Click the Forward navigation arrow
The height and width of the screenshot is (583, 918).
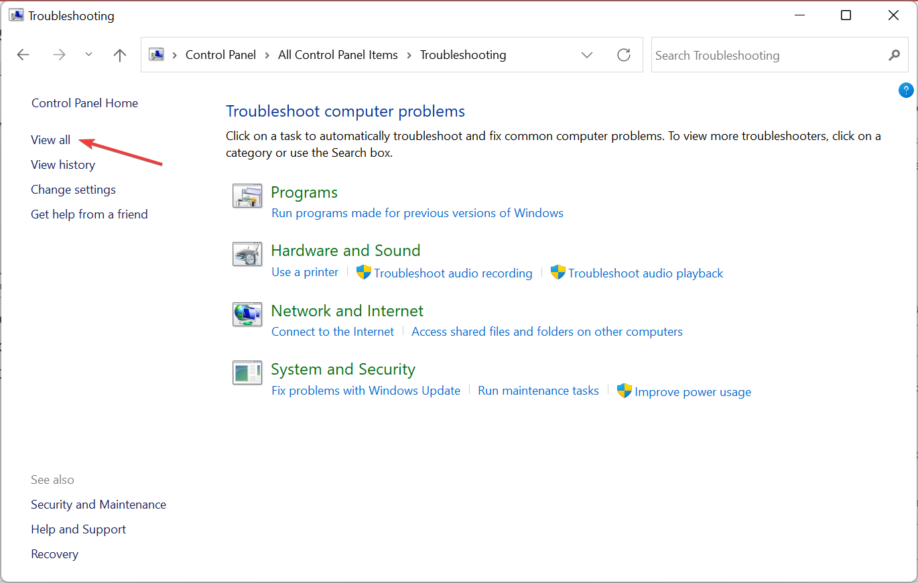click(x=60, y=55)
